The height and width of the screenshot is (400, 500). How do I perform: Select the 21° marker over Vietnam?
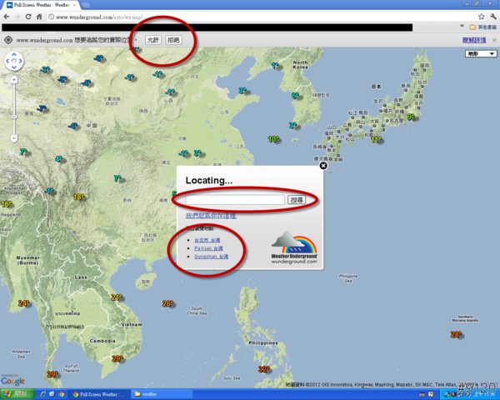[x=117, y=297]
